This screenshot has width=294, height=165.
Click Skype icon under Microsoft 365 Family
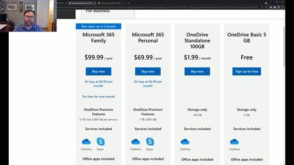coord(101,142)
